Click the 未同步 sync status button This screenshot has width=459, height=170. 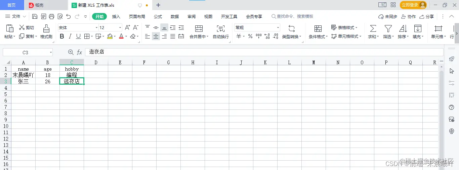pyautogui.click(x=388, y=16)
